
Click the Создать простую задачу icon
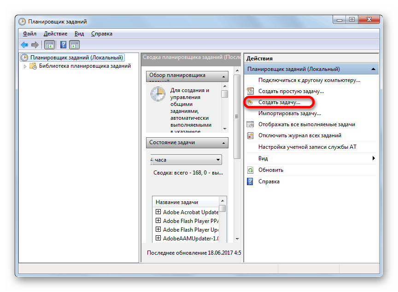tap(251, 91)
